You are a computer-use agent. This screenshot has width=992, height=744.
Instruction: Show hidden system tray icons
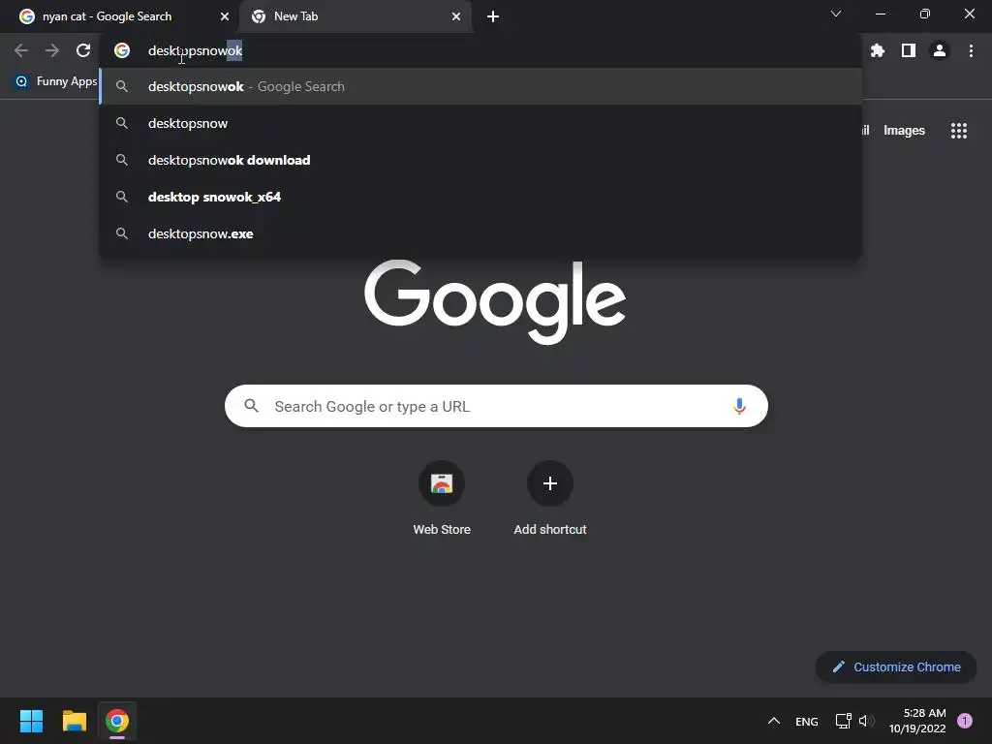[774, 721]
